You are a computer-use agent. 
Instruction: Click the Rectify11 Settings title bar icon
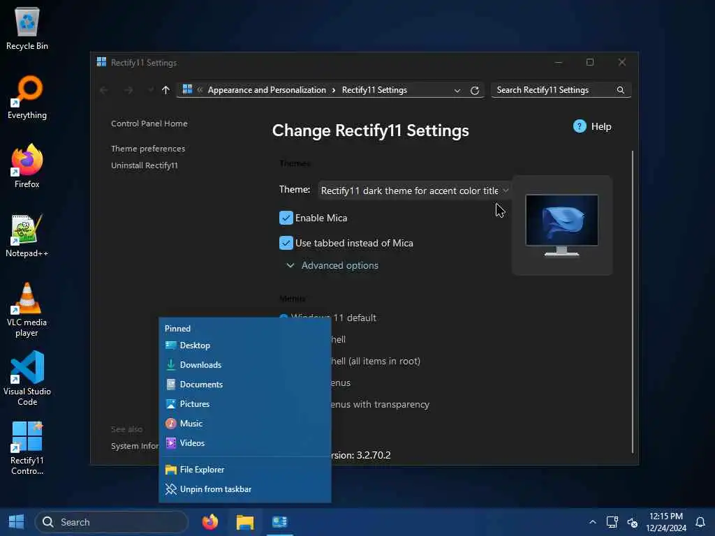tap(101, 62)
